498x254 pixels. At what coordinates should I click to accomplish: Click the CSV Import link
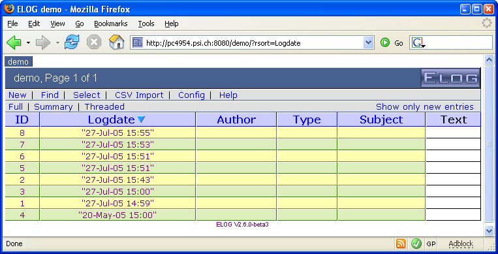(x=139, y=95)
